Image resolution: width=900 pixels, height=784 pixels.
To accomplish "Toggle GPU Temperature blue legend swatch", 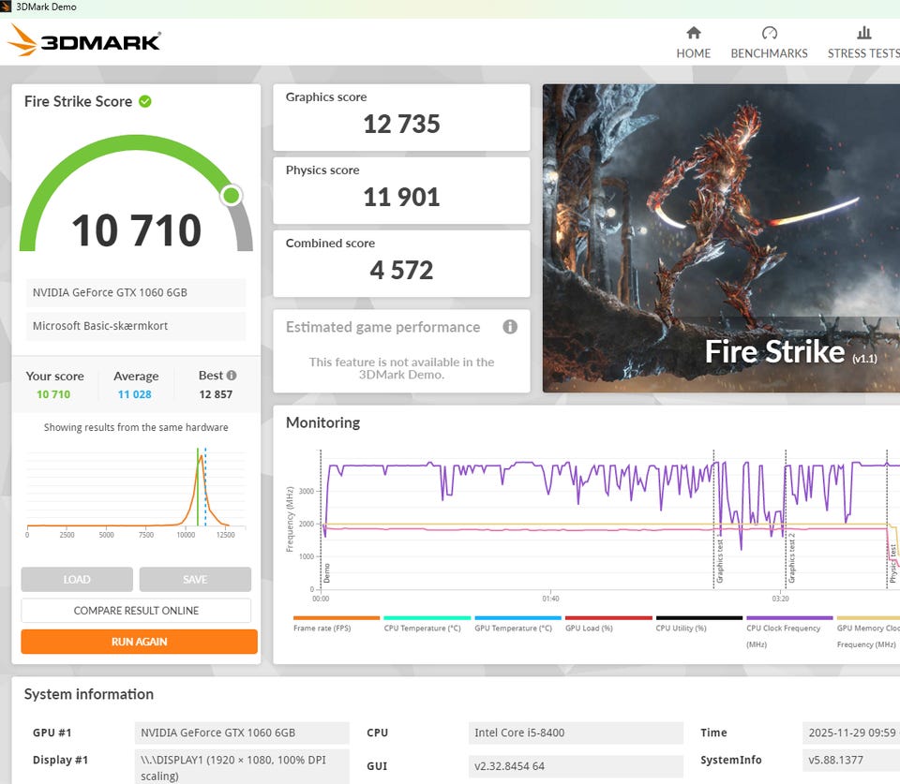I will [x=517, y=617].
